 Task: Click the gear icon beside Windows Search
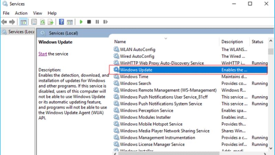point(116,83)
